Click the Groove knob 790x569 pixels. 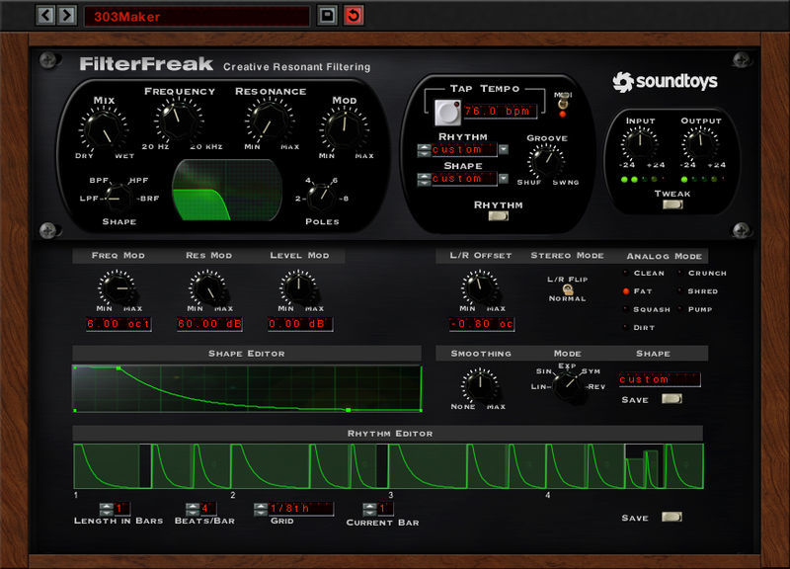coord(546,161)
